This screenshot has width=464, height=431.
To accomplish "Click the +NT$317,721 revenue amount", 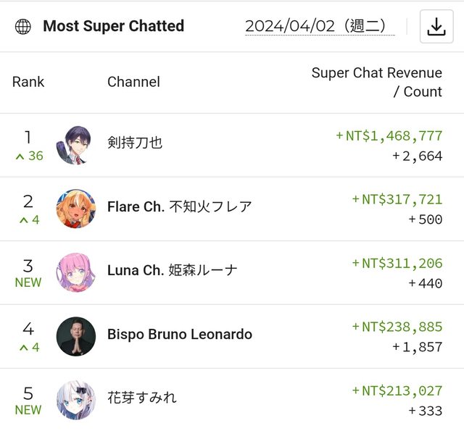I will point(397,199).
